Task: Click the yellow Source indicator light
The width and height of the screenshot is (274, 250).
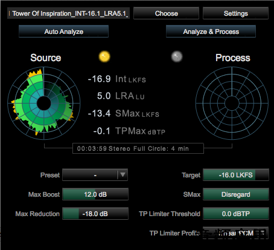Action: [104, 56]
